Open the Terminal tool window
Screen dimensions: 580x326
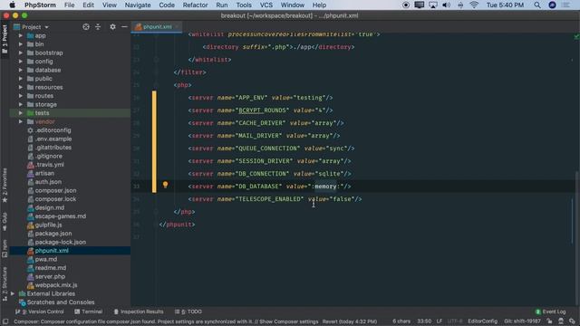89,312
